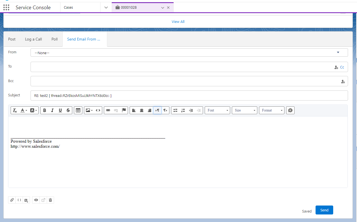Open the Size dropdown

tap(245, 110)
